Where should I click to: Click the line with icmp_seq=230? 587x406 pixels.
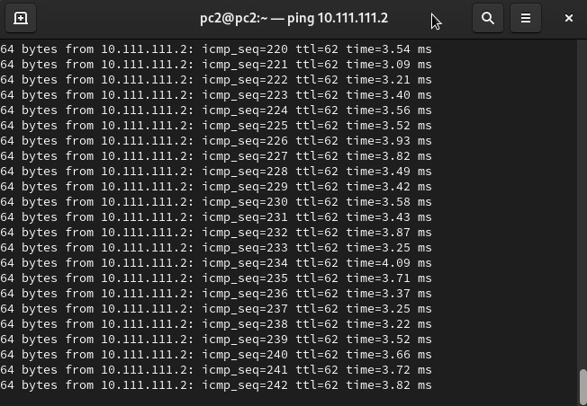pyautogui.click(x=216, y=201)
